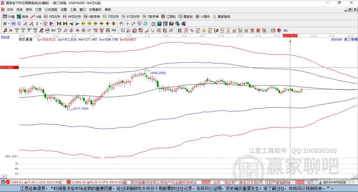Open the yin-yang icon tool
The width and height of the screenshot is (358, 192).
279,30
